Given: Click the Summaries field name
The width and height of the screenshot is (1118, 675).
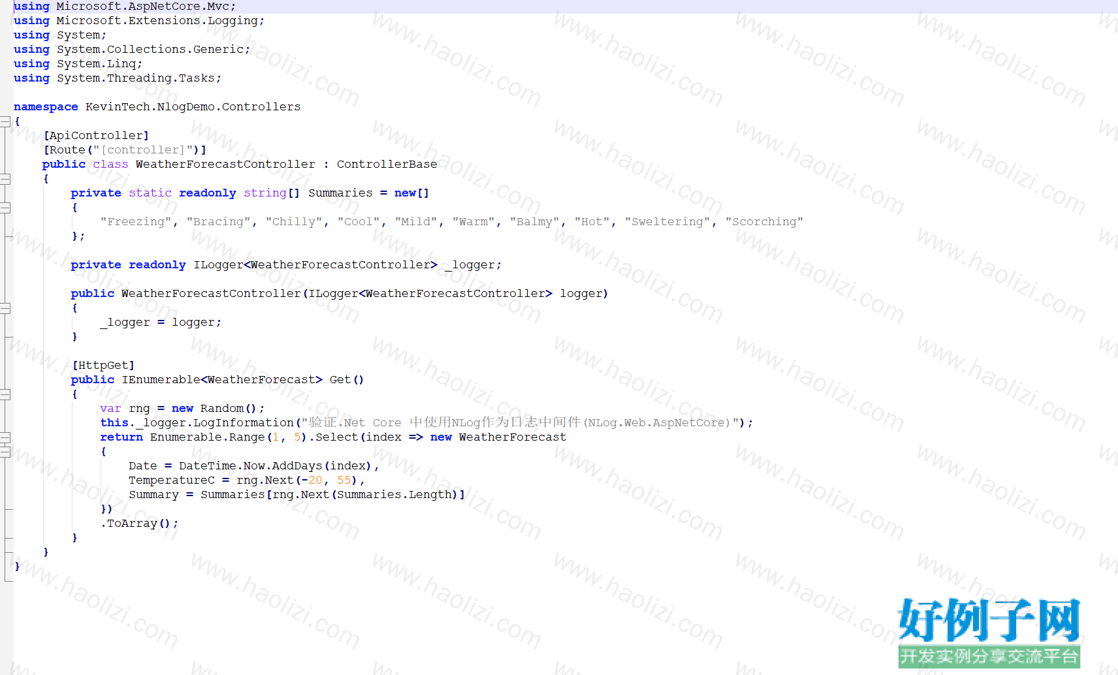Looking at the screenshot, I should point(340,193).
